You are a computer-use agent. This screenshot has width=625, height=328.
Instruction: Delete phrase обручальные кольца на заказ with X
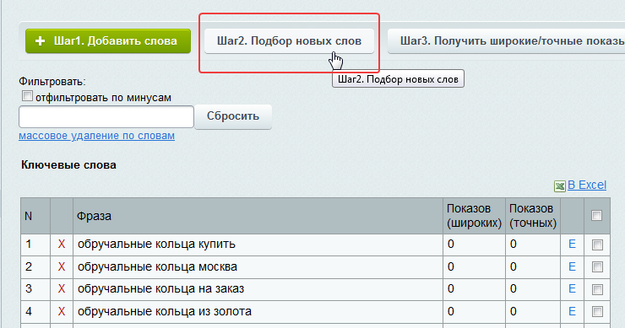point(62,288)
